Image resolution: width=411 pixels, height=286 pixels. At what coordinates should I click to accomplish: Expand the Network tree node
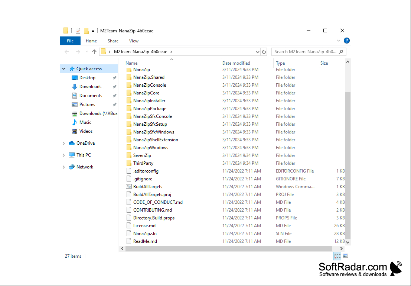[x=64, y=167]
